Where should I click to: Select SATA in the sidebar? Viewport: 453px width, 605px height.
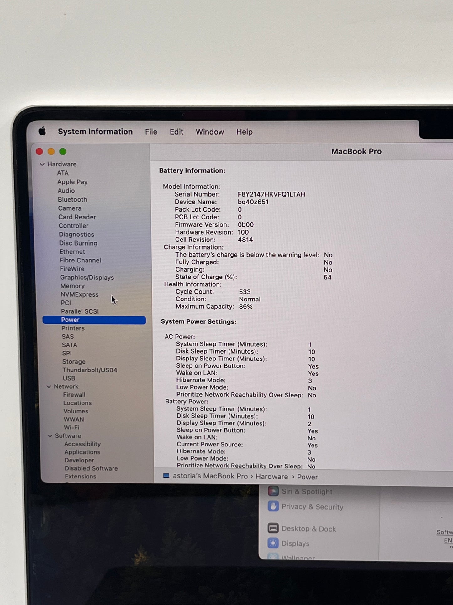point(70,345)
